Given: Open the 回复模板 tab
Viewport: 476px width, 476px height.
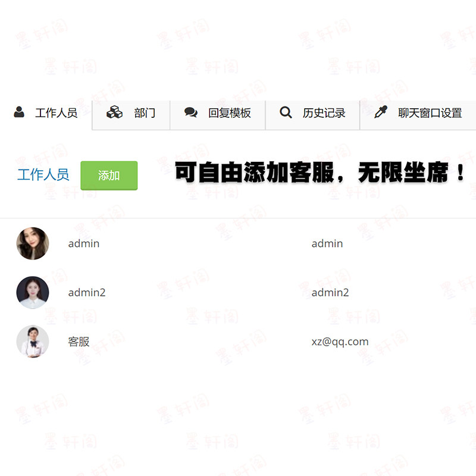Looking at the screenshot, I should [218, 115].
